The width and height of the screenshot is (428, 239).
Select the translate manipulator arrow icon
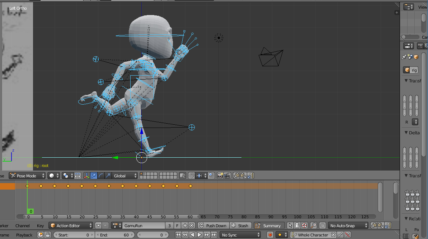(94, 176)
